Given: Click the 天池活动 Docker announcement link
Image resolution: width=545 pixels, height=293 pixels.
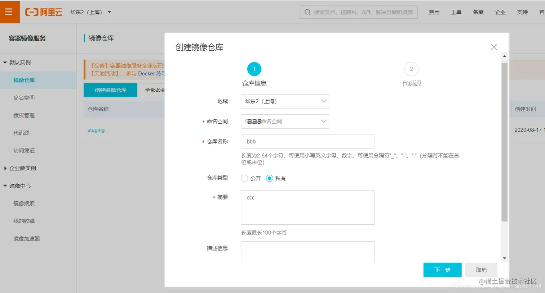Looking at the screenshot, I should coord(151,73).
